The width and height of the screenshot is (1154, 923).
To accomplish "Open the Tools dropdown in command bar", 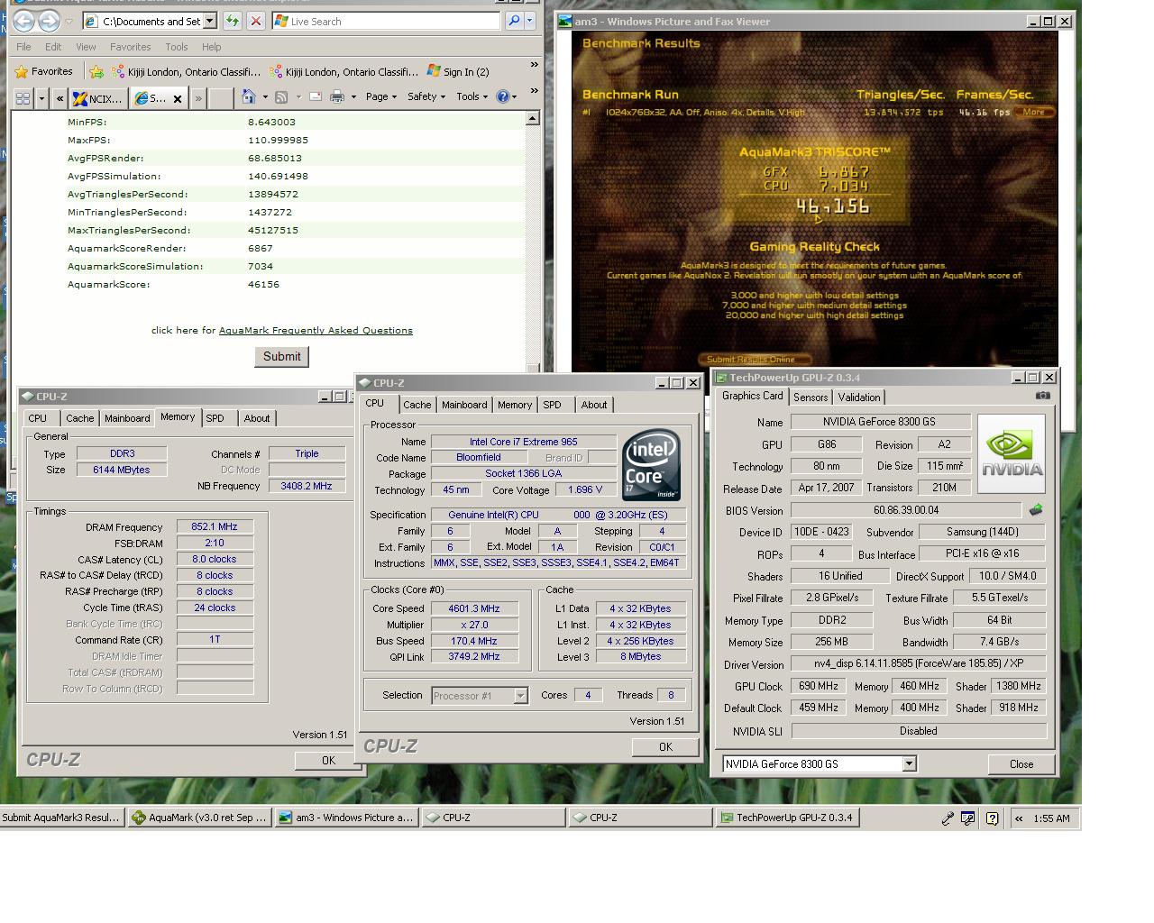I will point(472,96).
